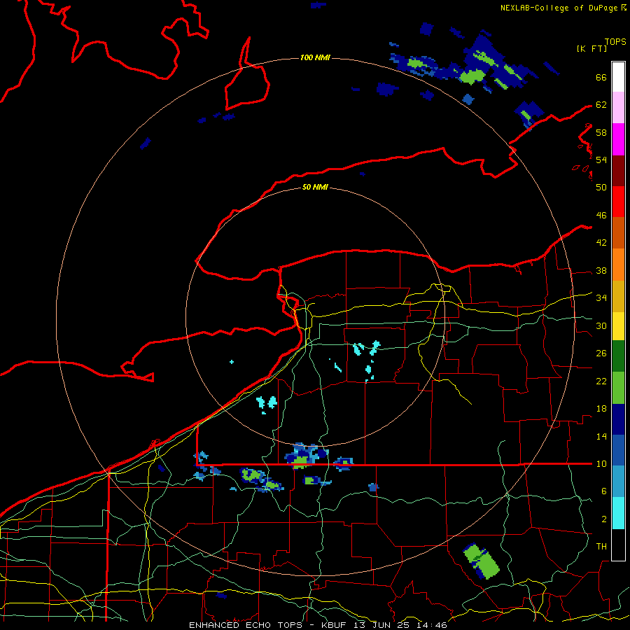Click the 14:46 time stamp

[x=431, y=625]
